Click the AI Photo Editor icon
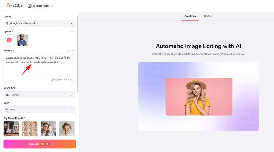This screenshot has height=152, width=274. (30, 6)
